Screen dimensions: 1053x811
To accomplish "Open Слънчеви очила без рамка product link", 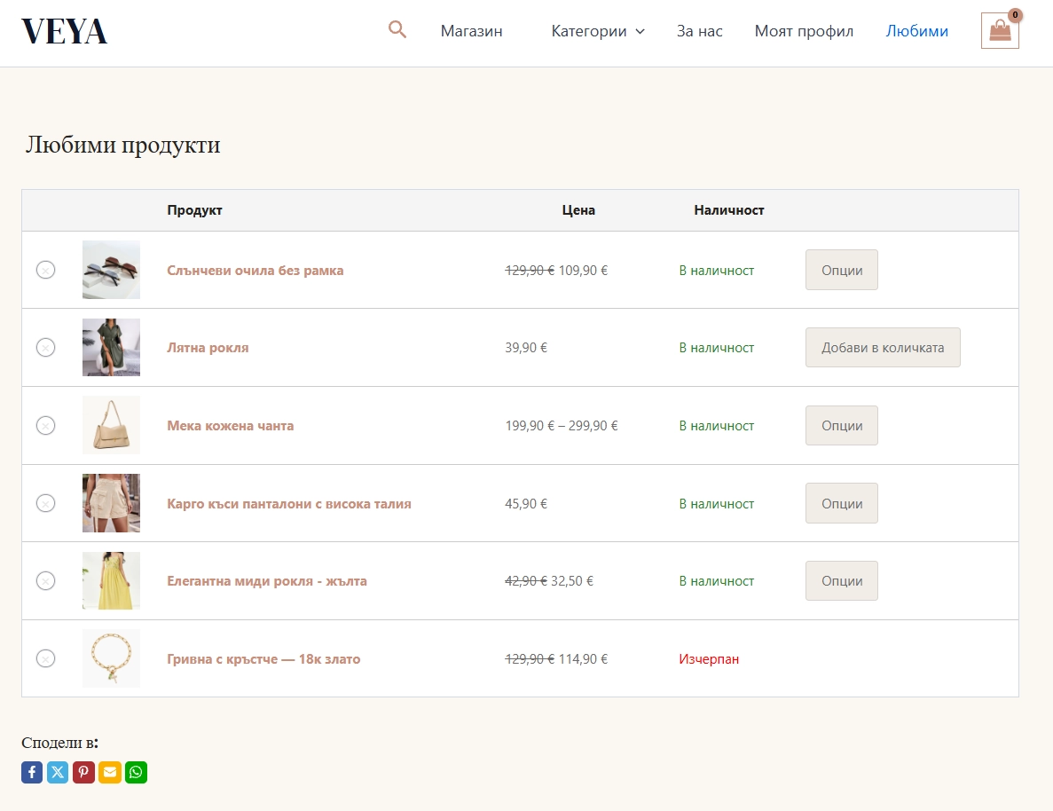I will (255, 270).
